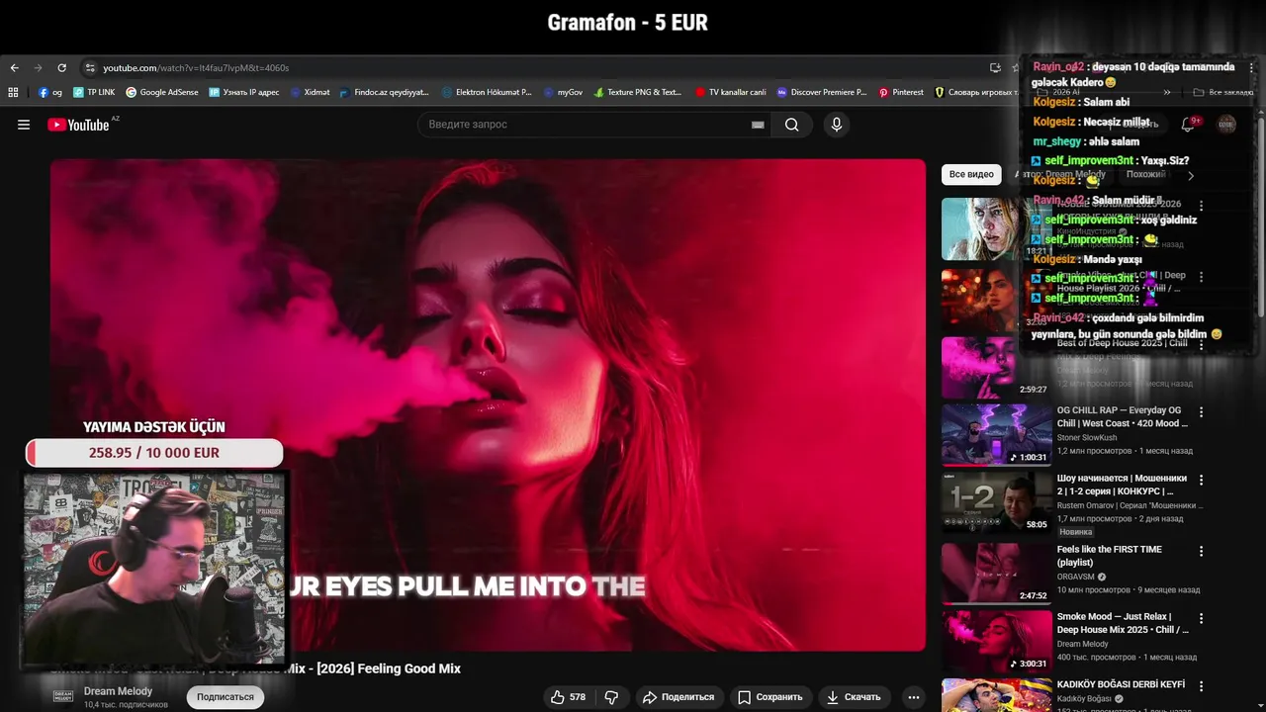Click the youtube.com address bar

(534, 68)
